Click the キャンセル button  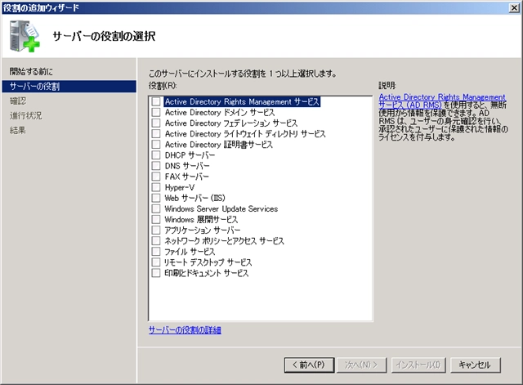(476, 365)
